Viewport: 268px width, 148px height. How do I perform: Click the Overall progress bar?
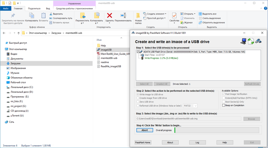click(x=217, y=130)
